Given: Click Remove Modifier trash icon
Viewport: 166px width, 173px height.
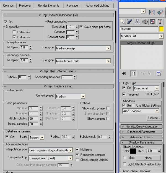Looking at the screenshot, I should 149,74.
